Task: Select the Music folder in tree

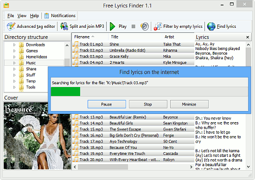Action: pos(31,63)
